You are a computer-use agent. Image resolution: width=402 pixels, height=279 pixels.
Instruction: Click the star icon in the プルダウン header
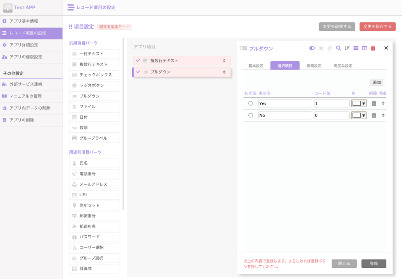[x=321, y=48]
